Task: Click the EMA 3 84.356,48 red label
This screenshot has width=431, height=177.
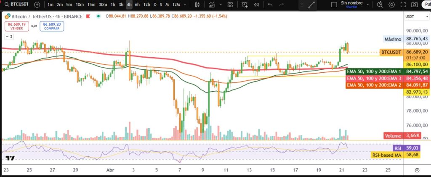Action: pos(388,78)
